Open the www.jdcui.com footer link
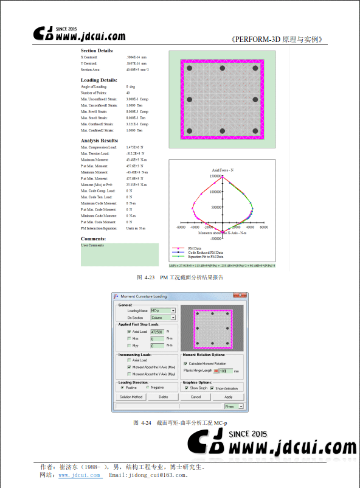This screenshot has width=360, height=488. click(79, 475)
